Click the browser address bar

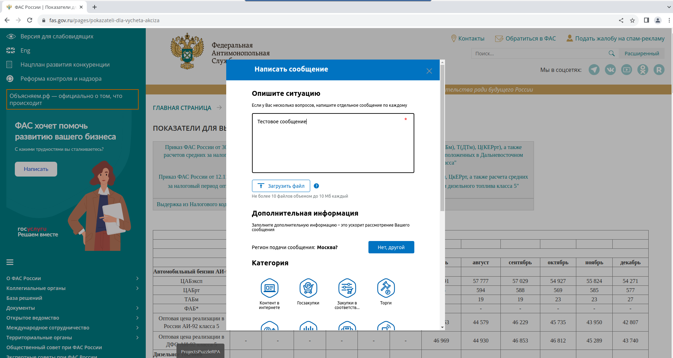click(x=328, y=20)
